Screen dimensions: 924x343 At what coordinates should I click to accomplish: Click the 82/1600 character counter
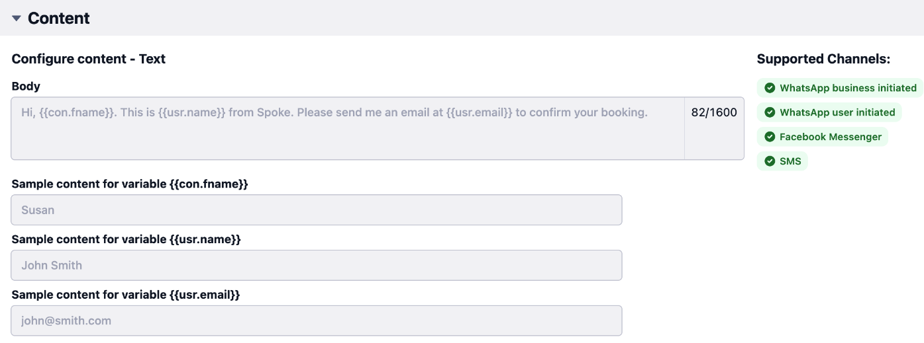tap(714, 112)
